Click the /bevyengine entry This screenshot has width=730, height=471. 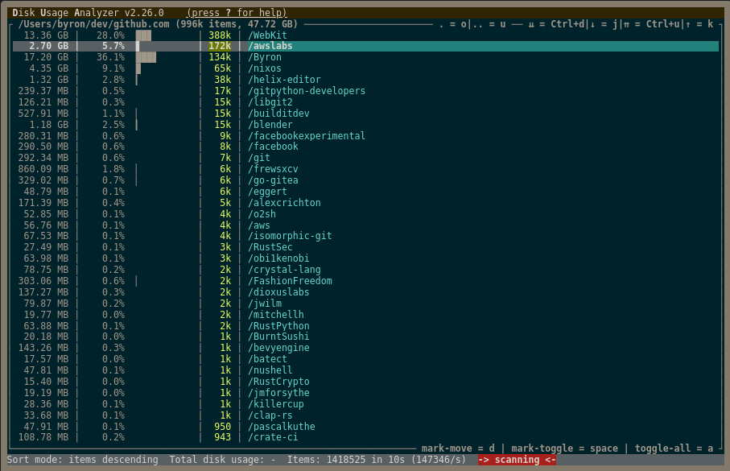point(365,348)
